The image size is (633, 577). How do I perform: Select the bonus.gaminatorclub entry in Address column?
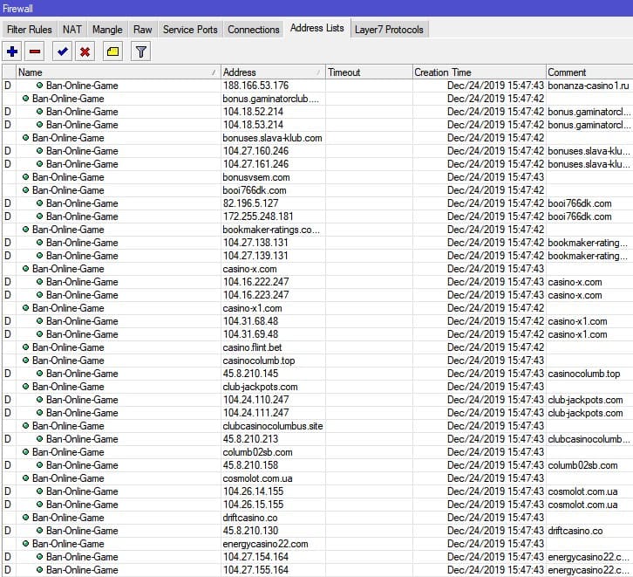271,99
